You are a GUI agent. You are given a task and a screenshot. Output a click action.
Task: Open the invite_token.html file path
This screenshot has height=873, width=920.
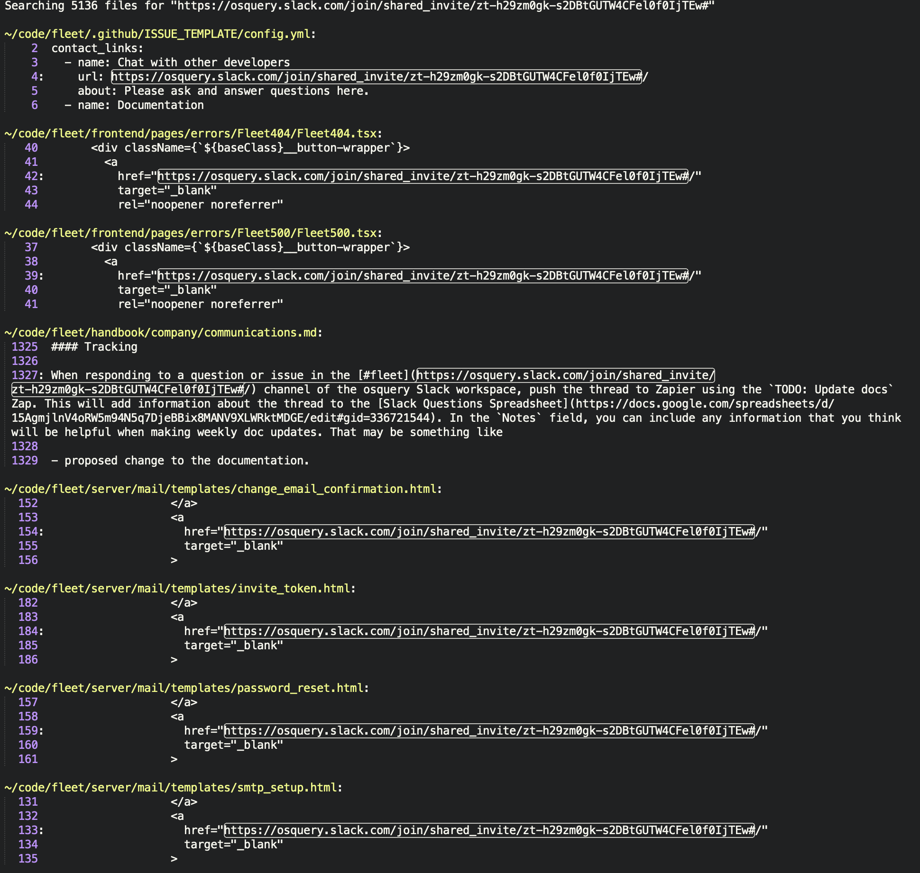180,588
